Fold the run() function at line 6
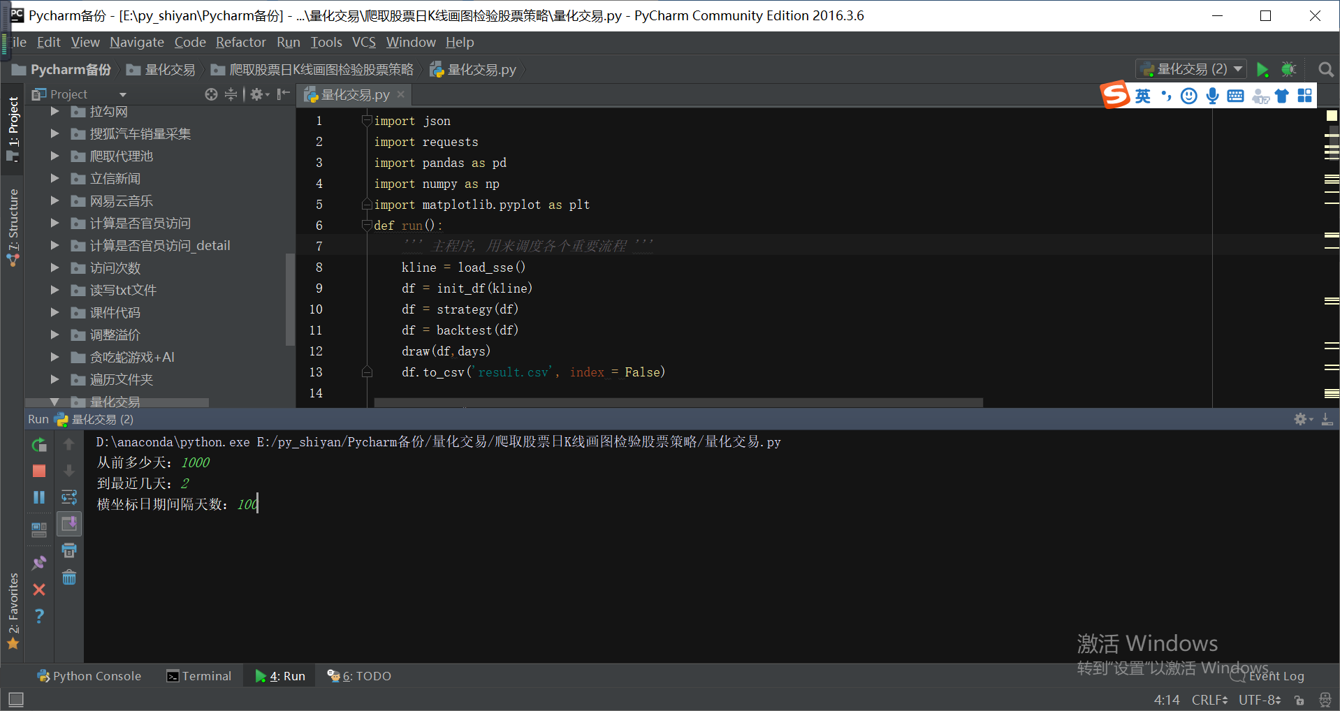Screen dimensions: 1340x711 coord(367,225)
